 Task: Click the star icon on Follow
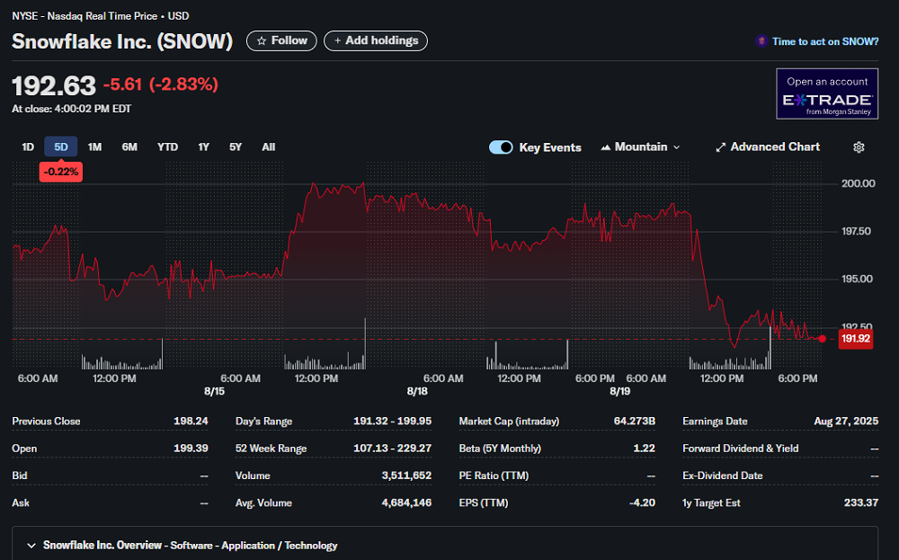pyautogui.click(x=261, y=40)
